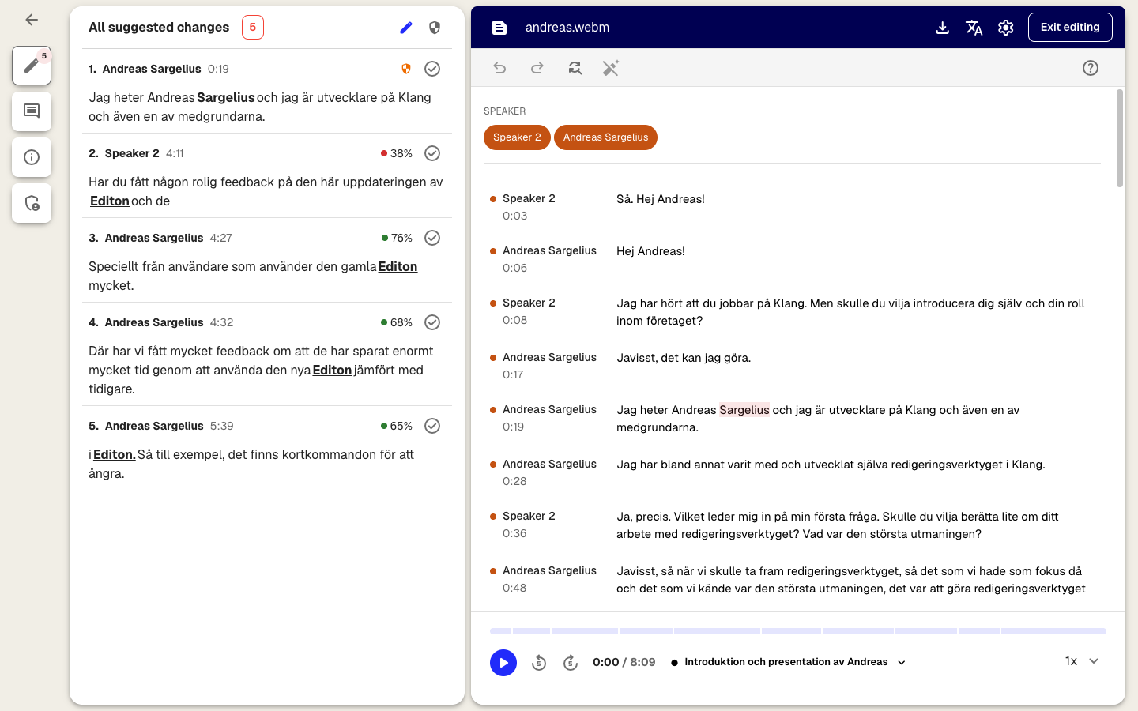Click the blue pencil icon in suggestions header
1138x711 pixels.
click(406, 28)
